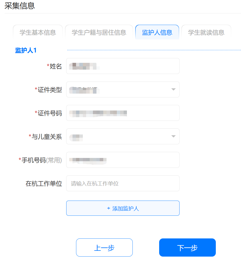Click the 监护人1 section heading
Viewport: 241px width, 274px height.
[x=26, y=50]
